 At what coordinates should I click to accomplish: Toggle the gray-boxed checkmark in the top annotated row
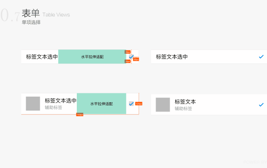[131, 56]
